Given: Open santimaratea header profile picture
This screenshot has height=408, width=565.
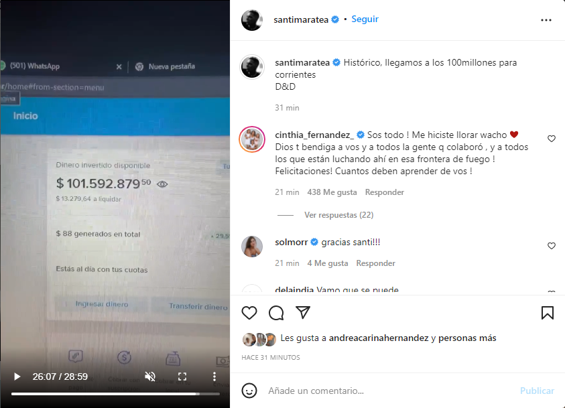Looking at the screenshot, I should pos(252,20).
